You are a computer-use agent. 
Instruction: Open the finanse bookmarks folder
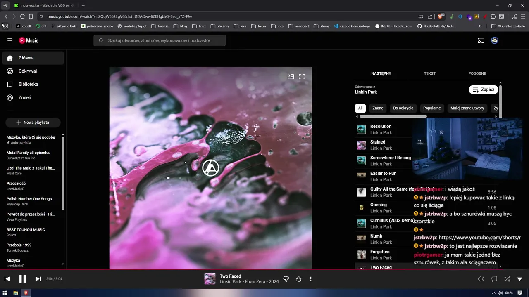(160, 26)
